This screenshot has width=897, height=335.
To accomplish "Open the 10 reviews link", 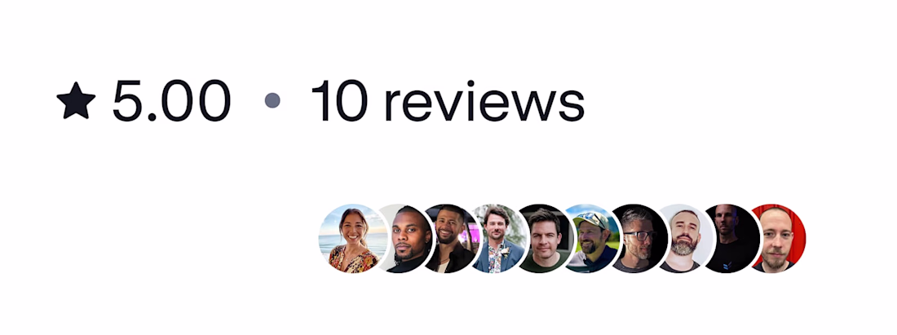I will 448,100.
